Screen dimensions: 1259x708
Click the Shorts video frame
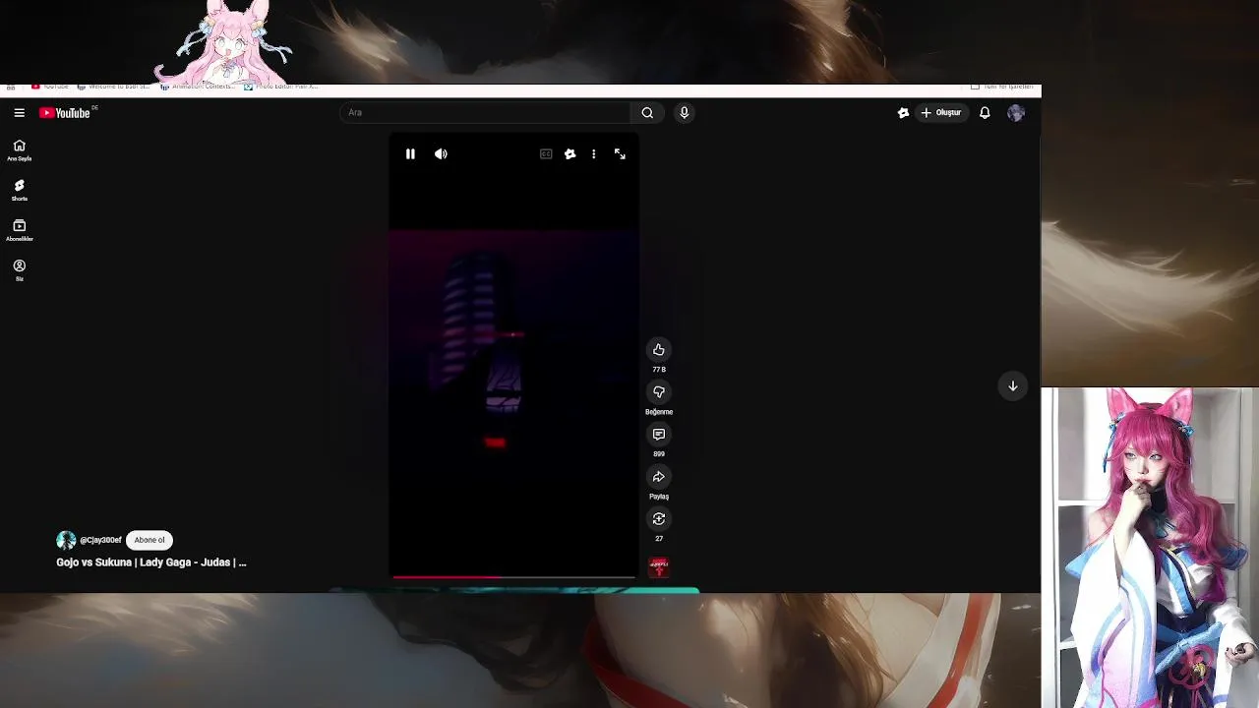514,354
